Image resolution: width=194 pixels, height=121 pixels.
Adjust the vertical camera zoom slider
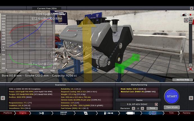point(190,42)
